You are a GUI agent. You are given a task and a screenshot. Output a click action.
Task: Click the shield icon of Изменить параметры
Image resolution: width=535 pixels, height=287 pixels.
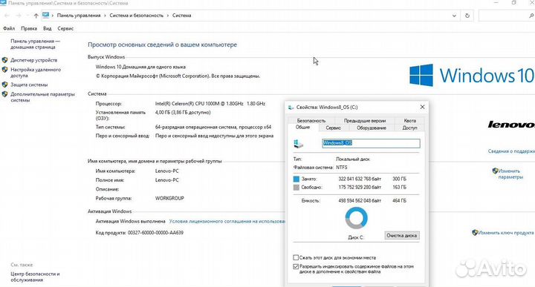pyautogui.click(x=495, y=171)
